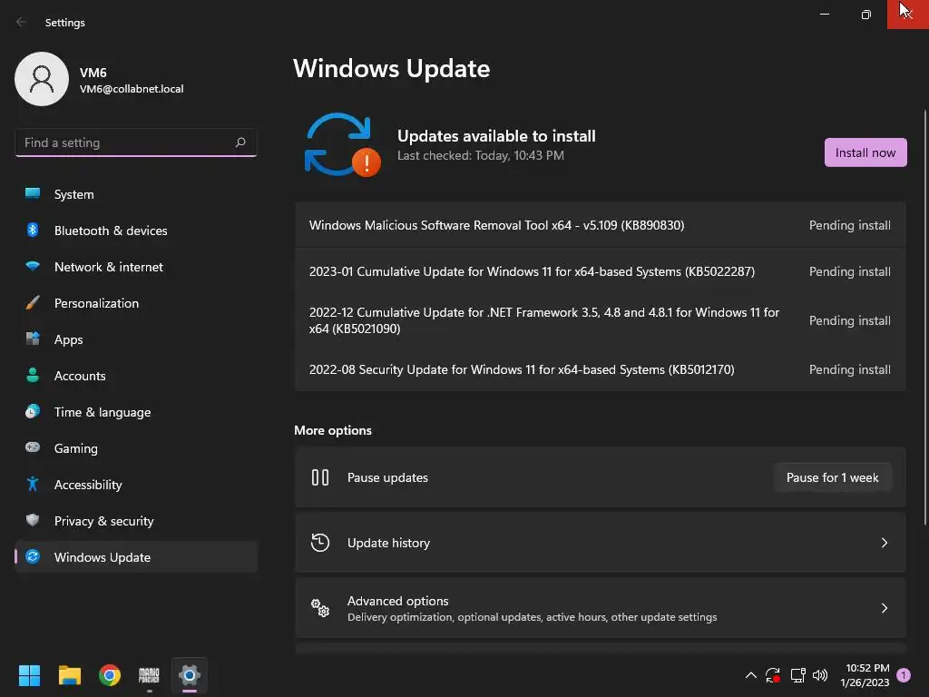929x697 pixels.
Task: Expand Update history chevron
Action: [x=884, y=543]
